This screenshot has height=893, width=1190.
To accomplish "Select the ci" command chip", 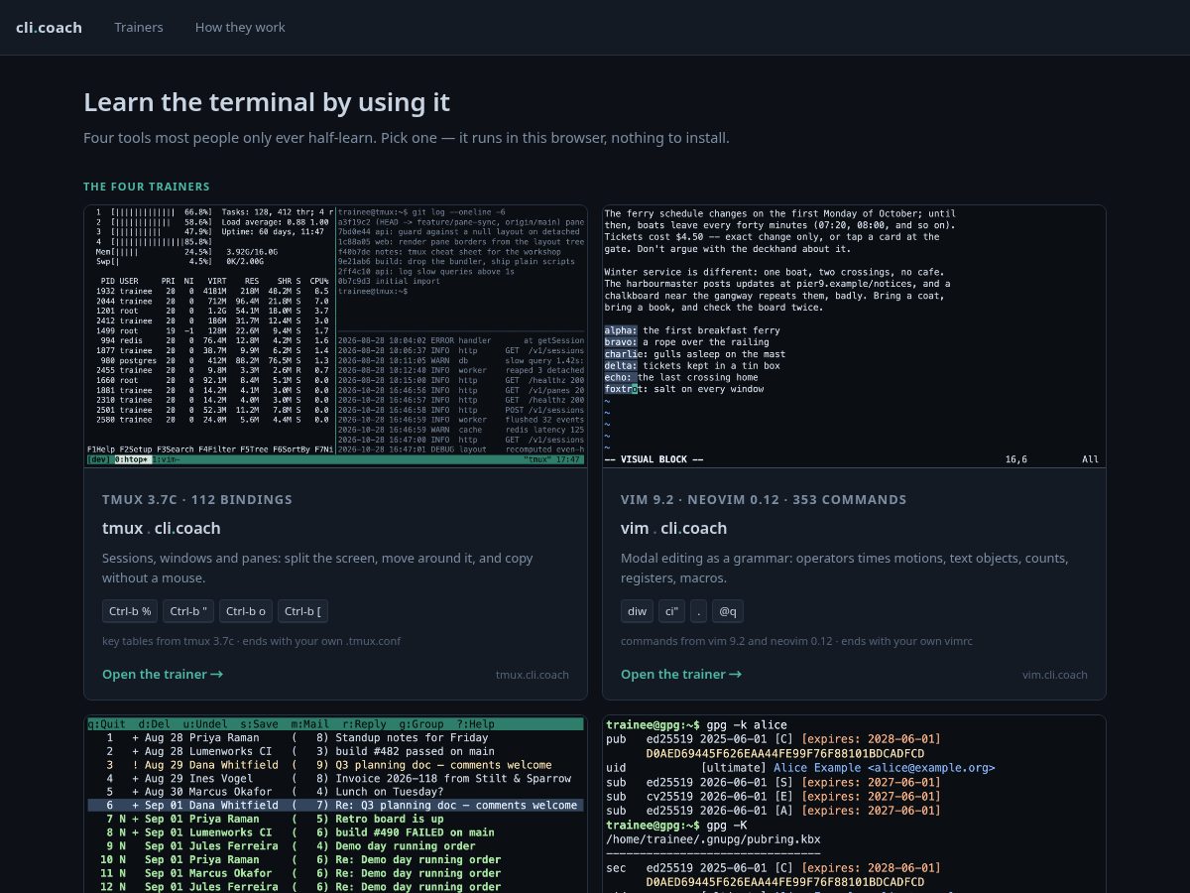I will point(670,611).
